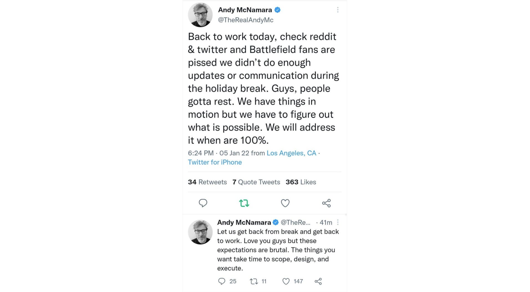This screenshot has width=530, height=292.
Task: Click the Twitter for iPhone link
Action: 215,162
